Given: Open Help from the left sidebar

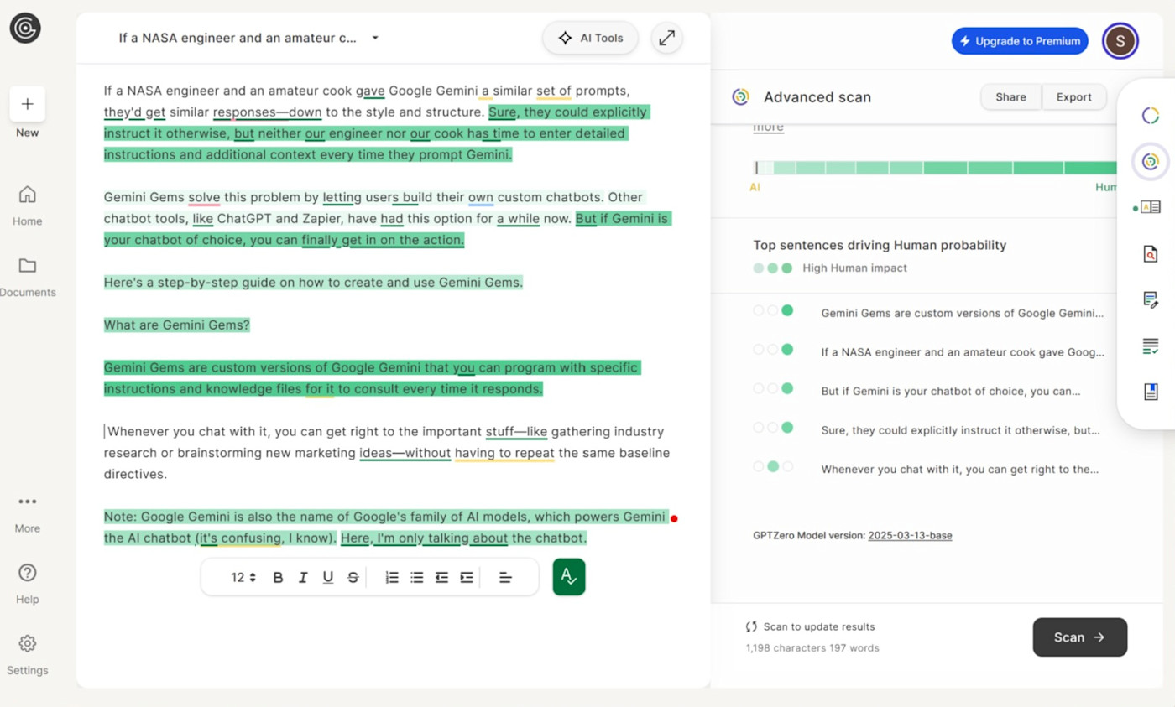Looking at the screenshot, I should pos(28,584).
